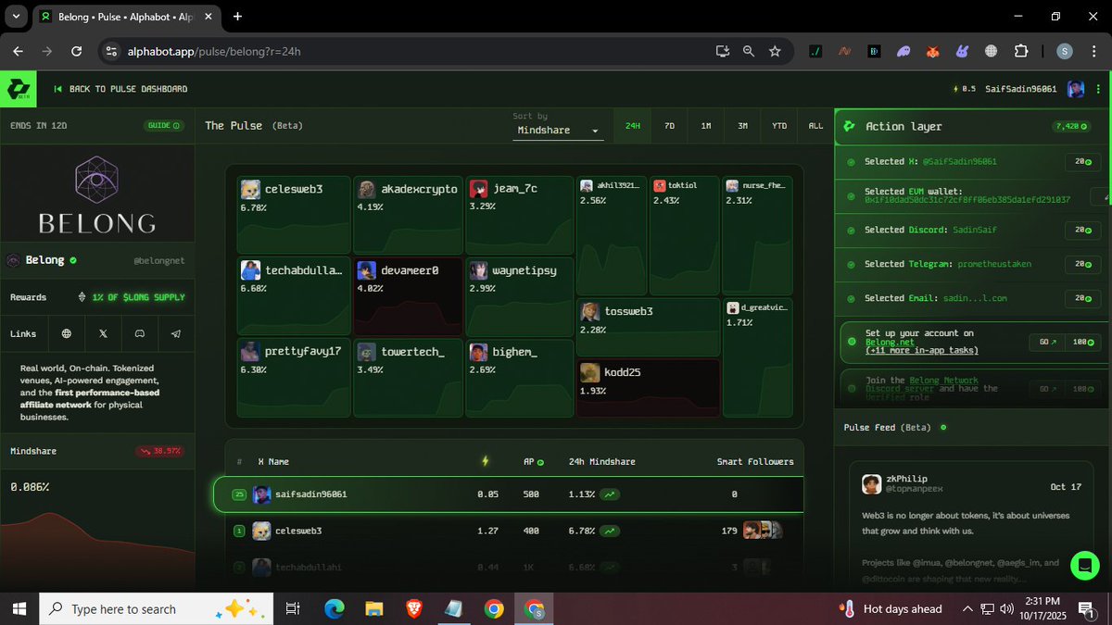This screenshot has width=1112, height=625.
Task: Select the 24H time range tab
Action: (x=633, y=125)
